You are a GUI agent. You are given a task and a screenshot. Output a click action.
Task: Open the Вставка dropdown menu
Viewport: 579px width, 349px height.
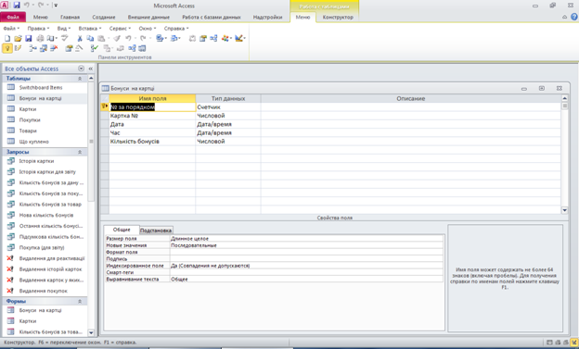[89, 29]
